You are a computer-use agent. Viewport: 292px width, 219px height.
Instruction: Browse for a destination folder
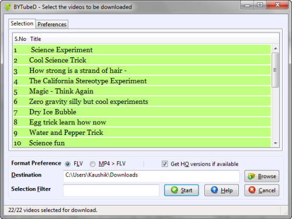pyautogui.click(x=262, y=176)
